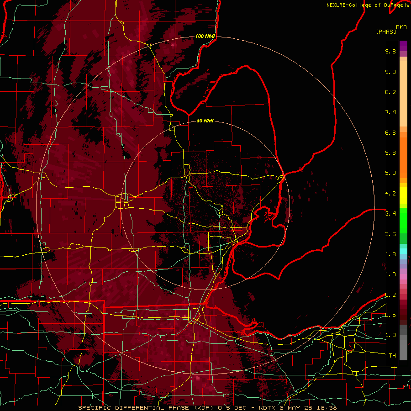Viewport: 411px width, 411px height.
Task: Click the 6.6 value on the color scale
Action: tap(390, 132)
